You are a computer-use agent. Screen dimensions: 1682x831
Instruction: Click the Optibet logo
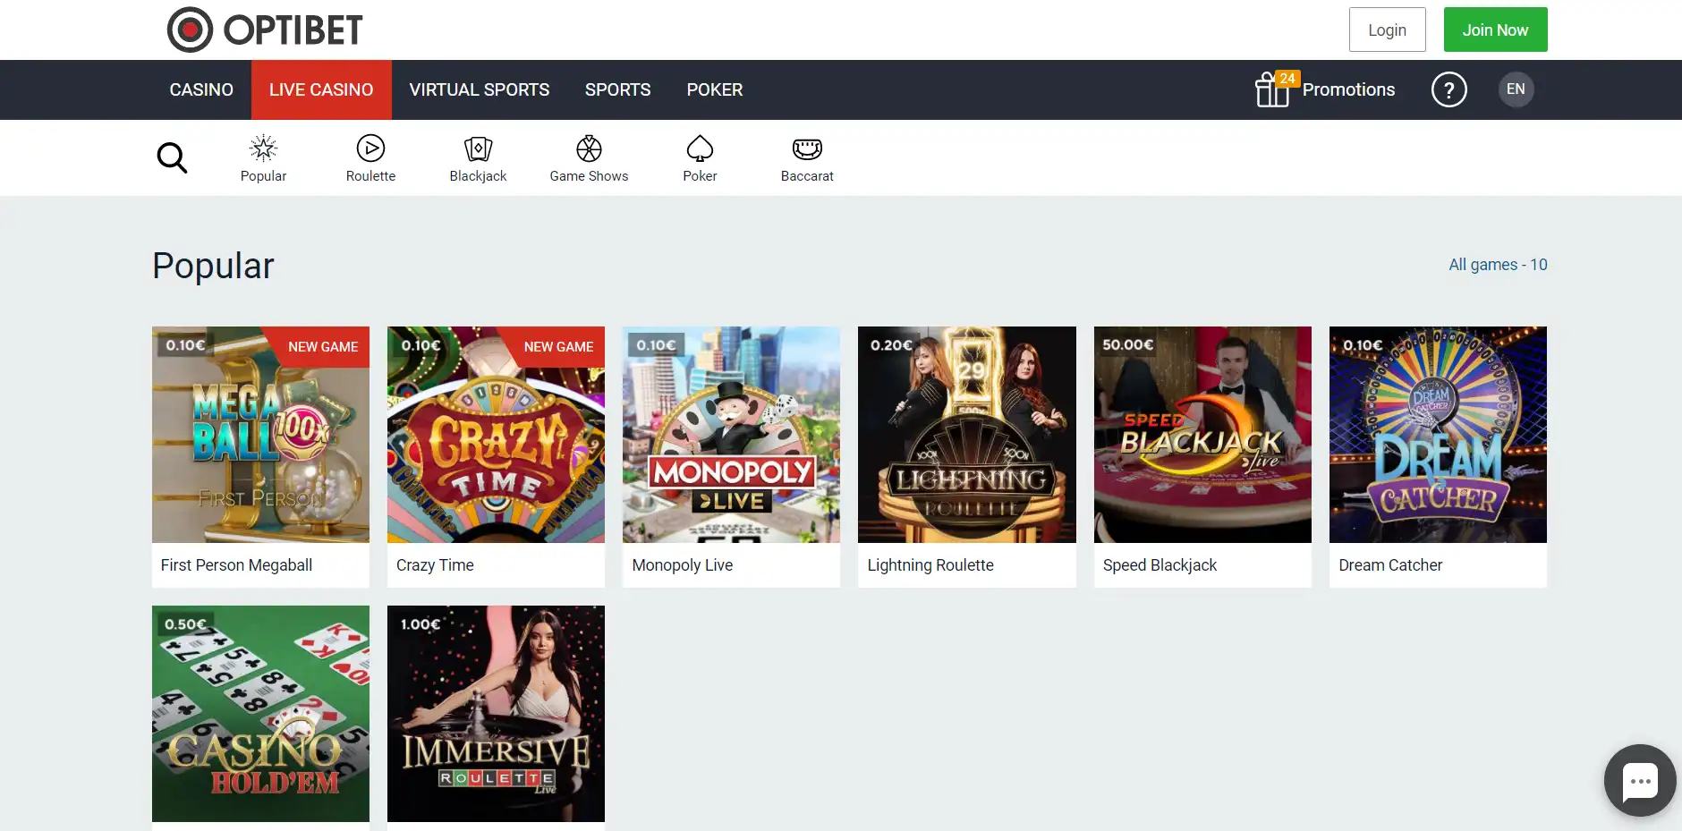click(x=265, y=30)
